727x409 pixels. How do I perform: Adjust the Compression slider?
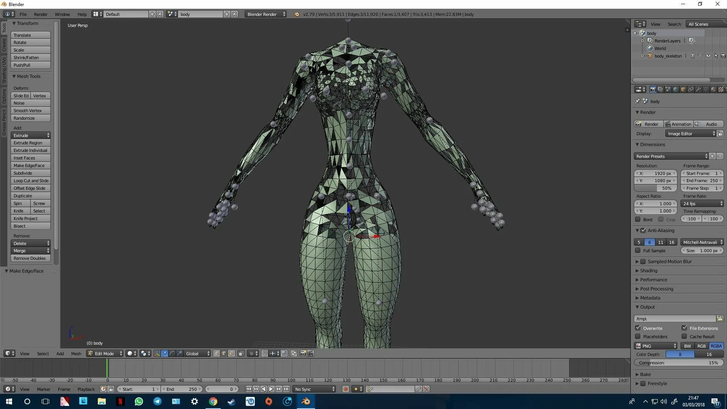pyautogui.click(x=679, y=362)
